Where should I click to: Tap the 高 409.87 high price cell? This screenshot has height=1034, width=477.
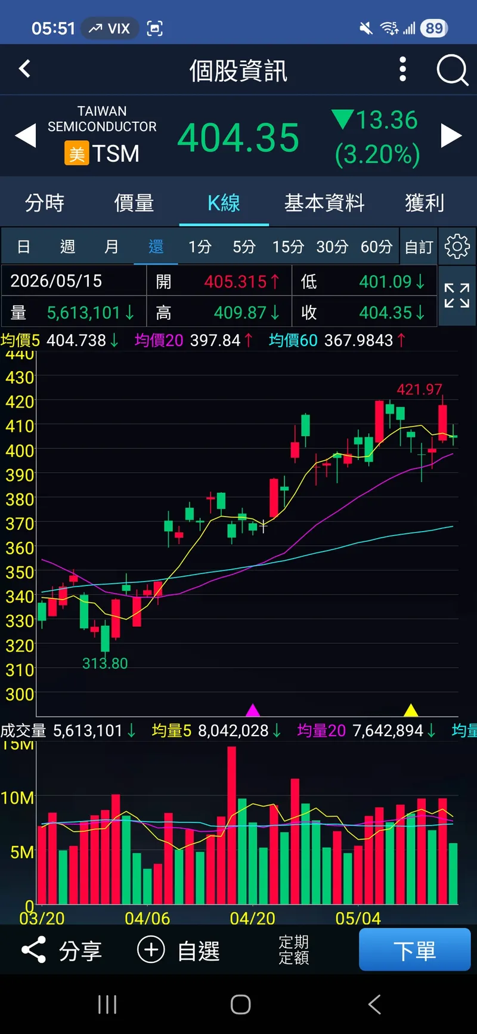coord(219,312)
